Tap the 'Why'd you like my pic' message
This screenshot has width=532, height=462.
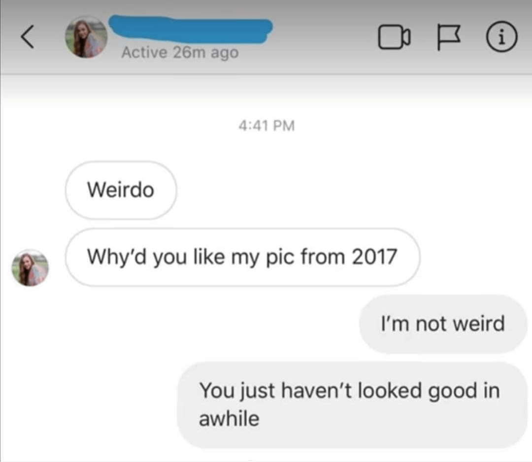[242, 257]
